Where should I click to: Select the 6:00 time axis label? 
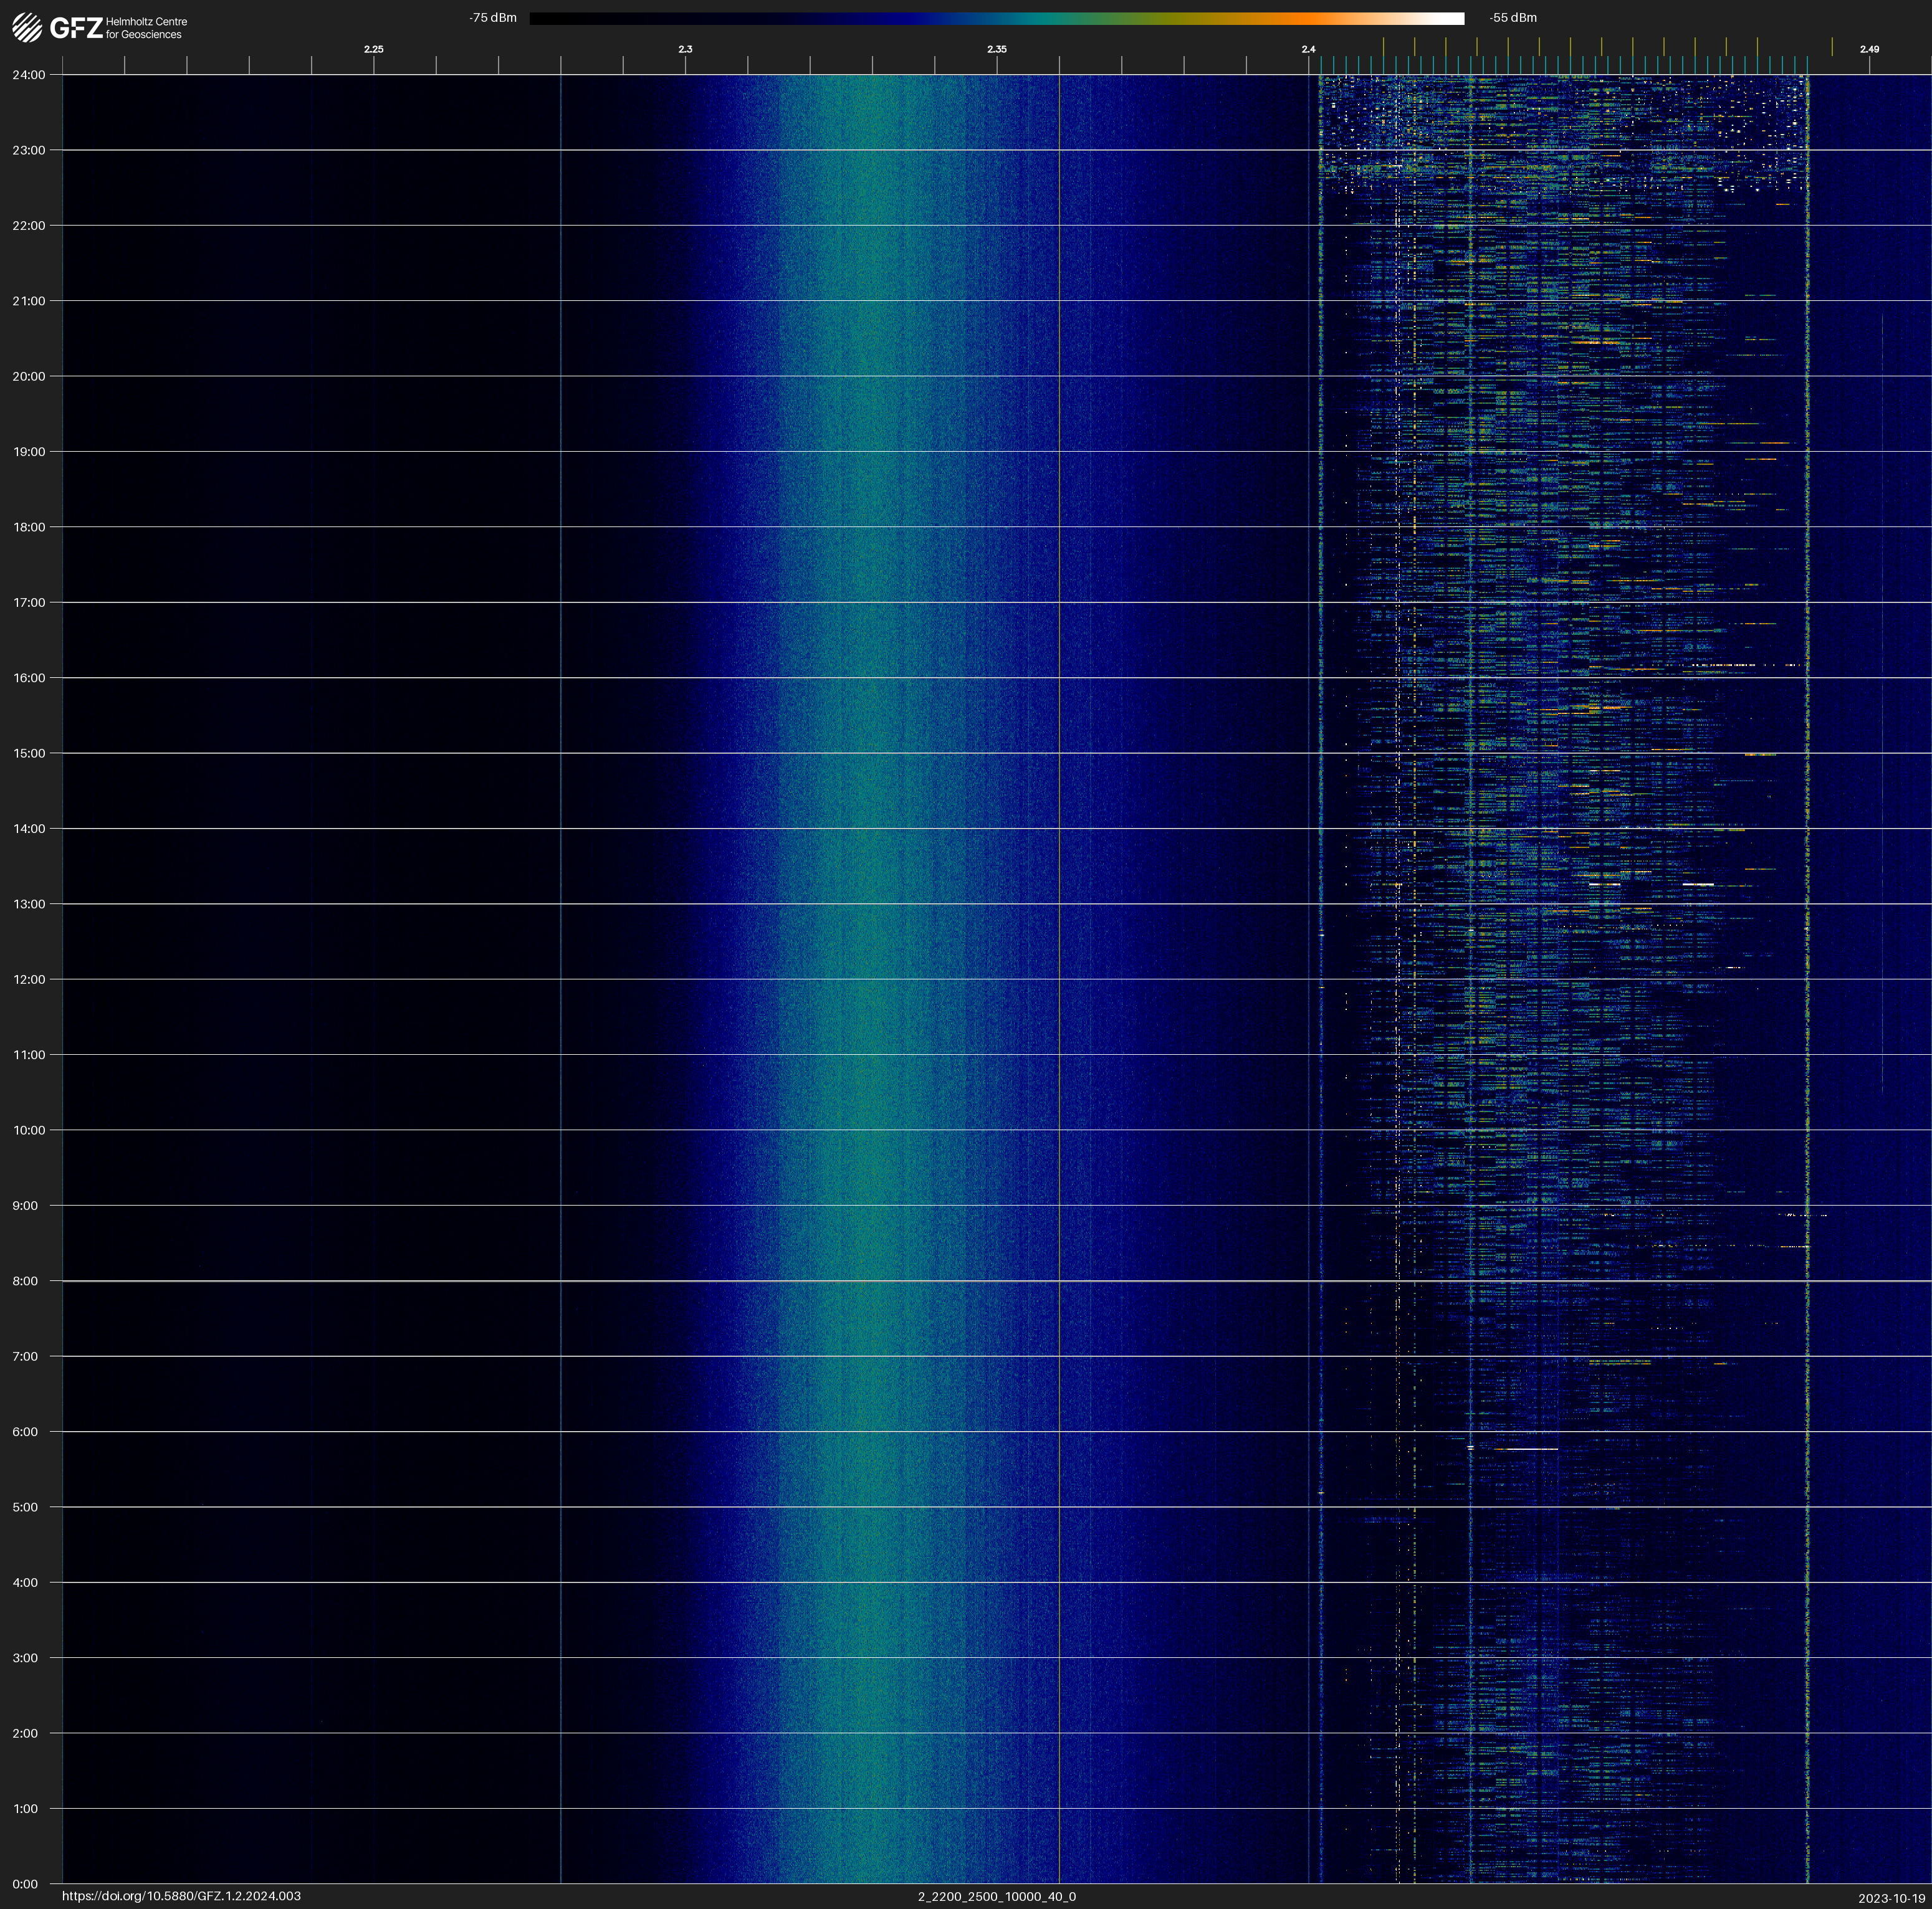(x=25, y=1431)
